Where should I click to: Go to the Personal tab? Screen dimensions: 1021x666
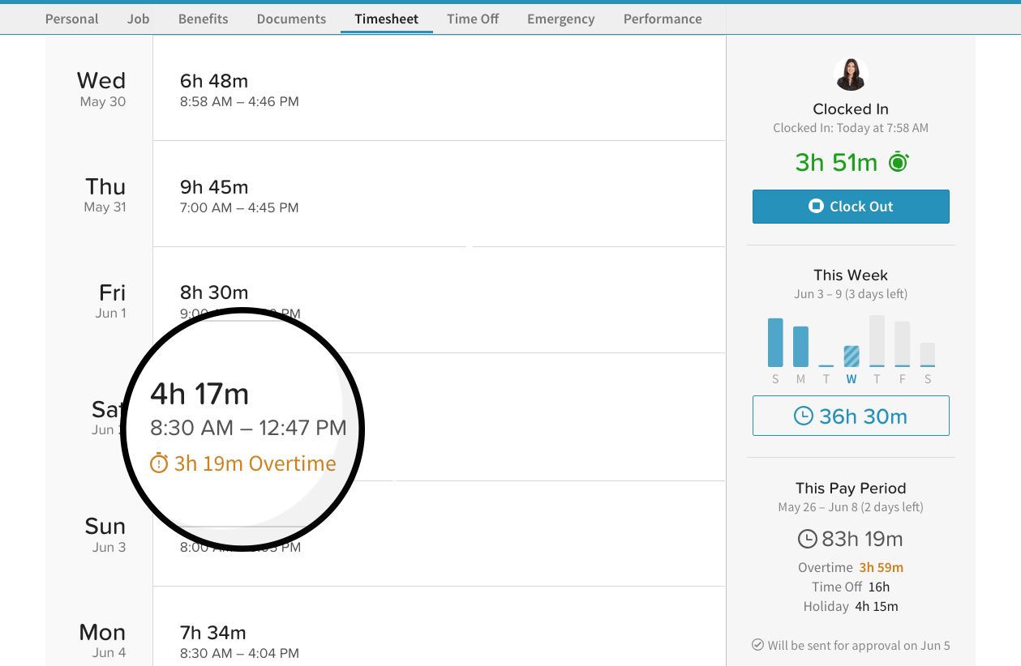71,19
